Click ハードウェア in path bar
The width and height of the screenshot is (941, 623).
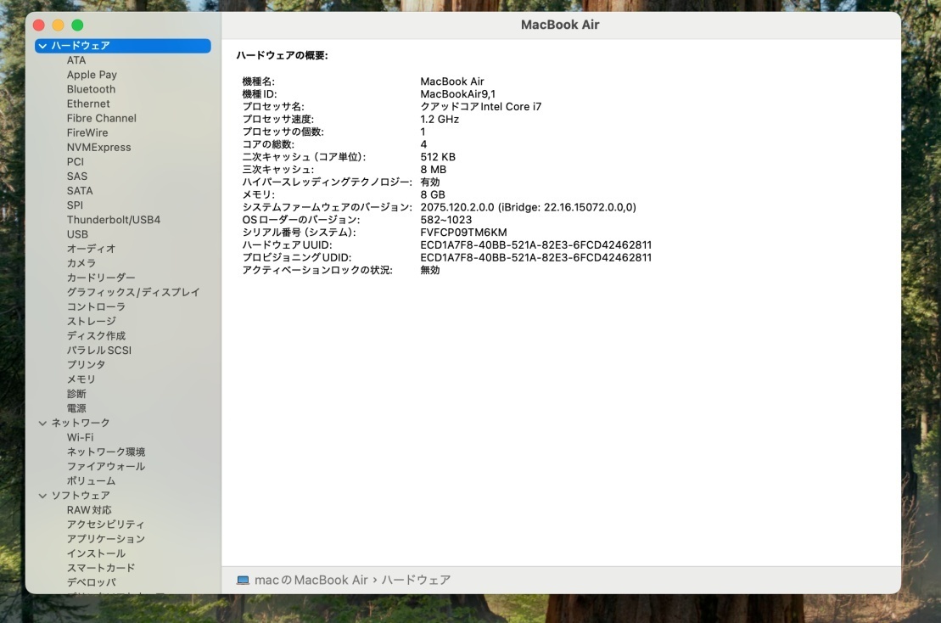click(x=416, y=581)
